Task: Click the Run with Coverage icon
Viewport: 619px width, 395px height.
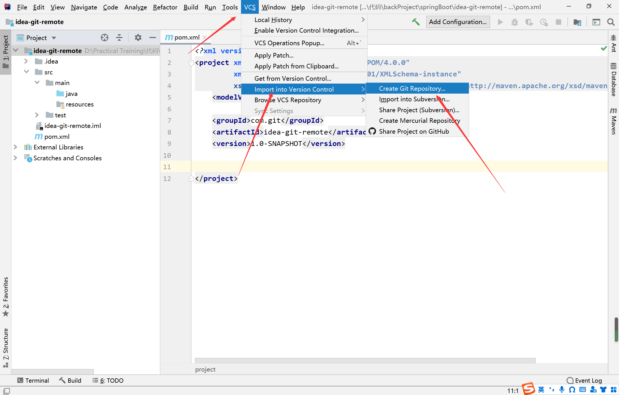Action: coord(529,22)
